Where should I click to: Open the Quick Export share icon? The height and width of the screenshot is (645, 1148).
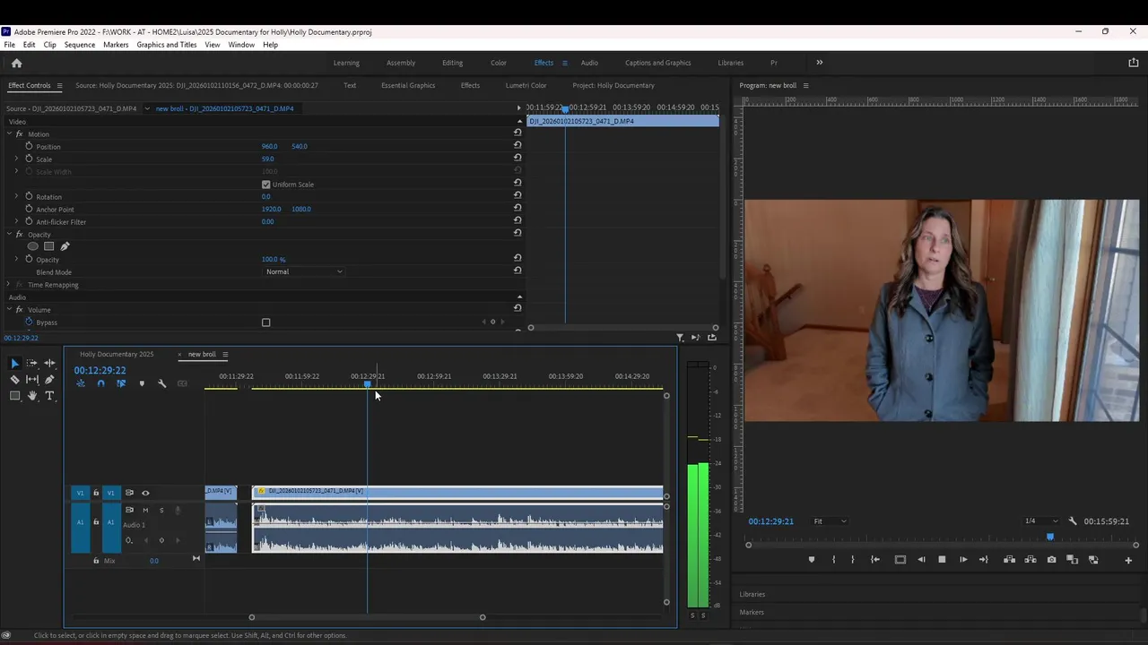tap(1133, 63)
